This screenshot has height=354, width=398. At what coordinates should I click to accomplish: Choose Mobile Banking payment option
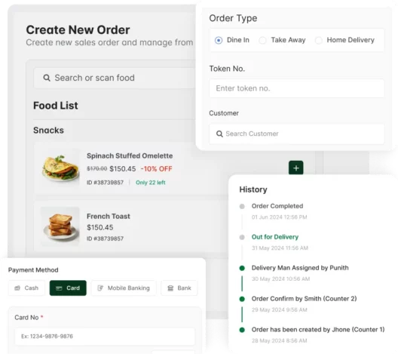point(124,288)
